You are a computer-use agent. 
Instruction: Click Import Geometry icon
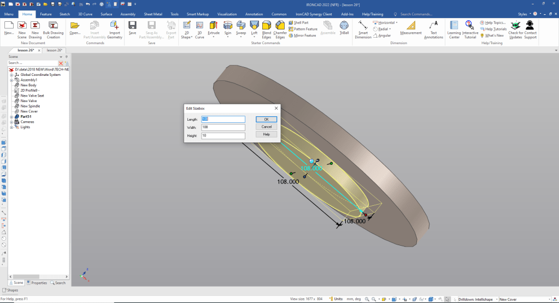[x=114, y=25]
